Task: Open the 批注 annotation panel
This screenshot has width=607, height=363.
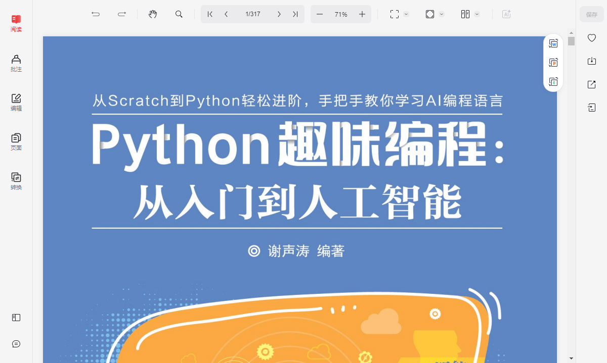Action: 16,63
